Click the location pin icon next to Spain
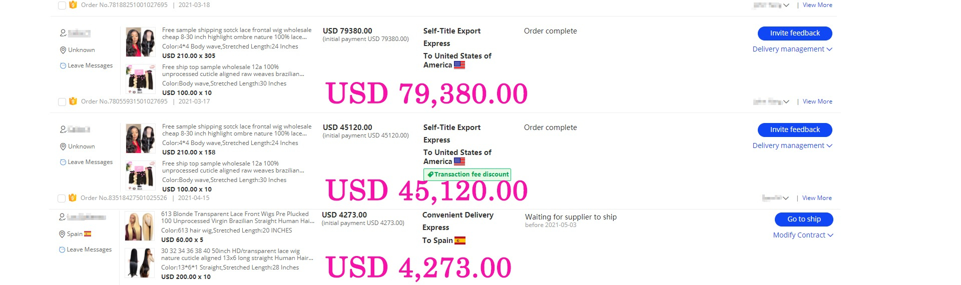This screenshot has height=285, width=961. point(63,234)
